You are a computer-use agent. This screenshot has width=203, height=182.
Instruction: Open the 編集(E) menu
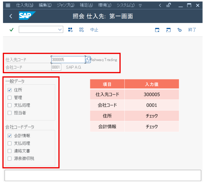pos(45,5)
